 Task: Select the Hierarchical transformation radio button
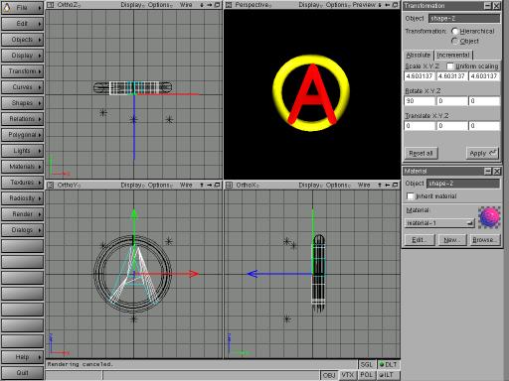coord(455,31)
